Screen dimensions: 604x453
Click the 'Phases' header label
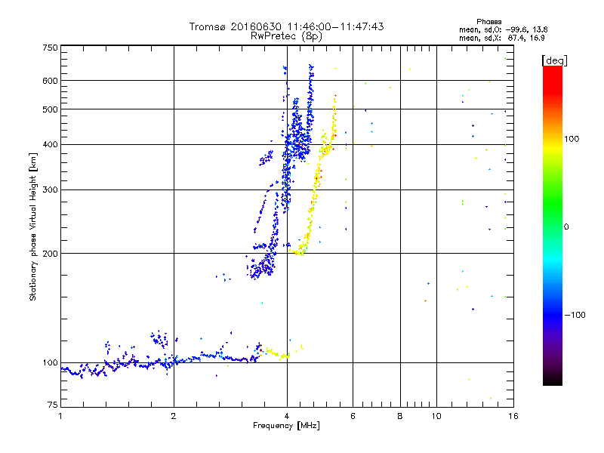click(488, 22)
